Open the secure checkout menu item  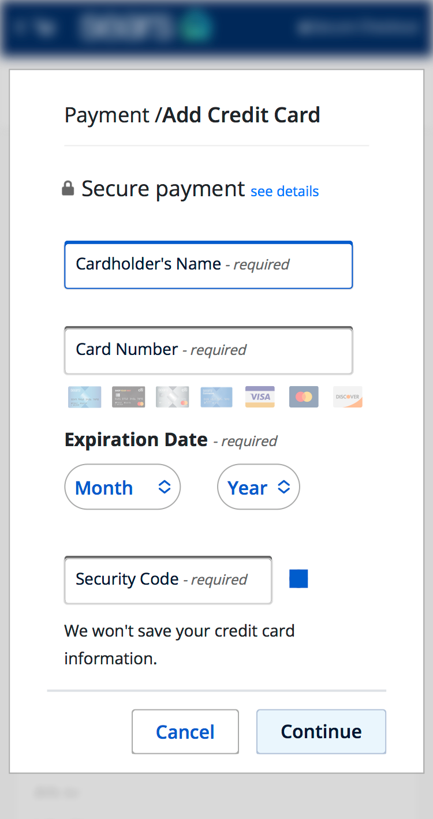click(358, 28)
